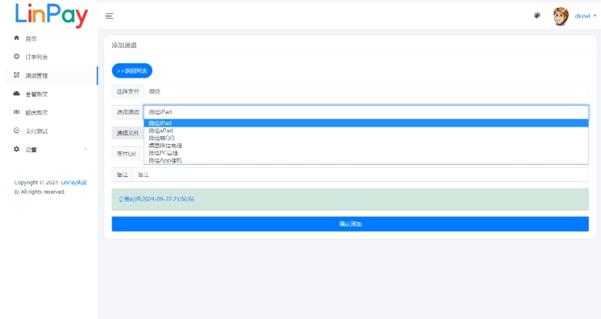Focus the 备注 input field
This screenshot has height=319, width=601.
(x=361, y=175)
